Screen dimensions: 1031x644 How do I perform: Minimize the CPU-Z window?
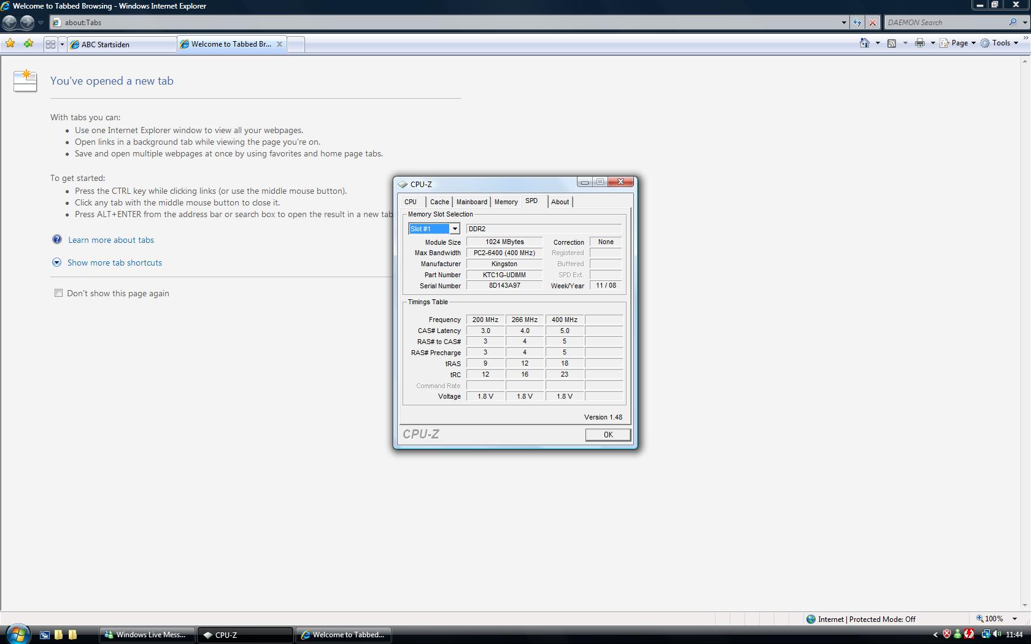[x=584, y=182]
